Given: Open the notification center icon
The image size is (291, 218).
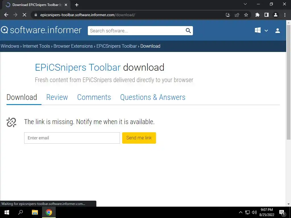Looking at the screenshot, I should (282, 213).
